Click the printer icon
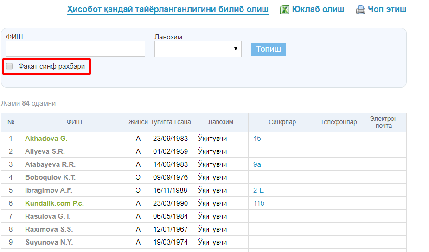The image size is (429, 252). tap(361, 10)
